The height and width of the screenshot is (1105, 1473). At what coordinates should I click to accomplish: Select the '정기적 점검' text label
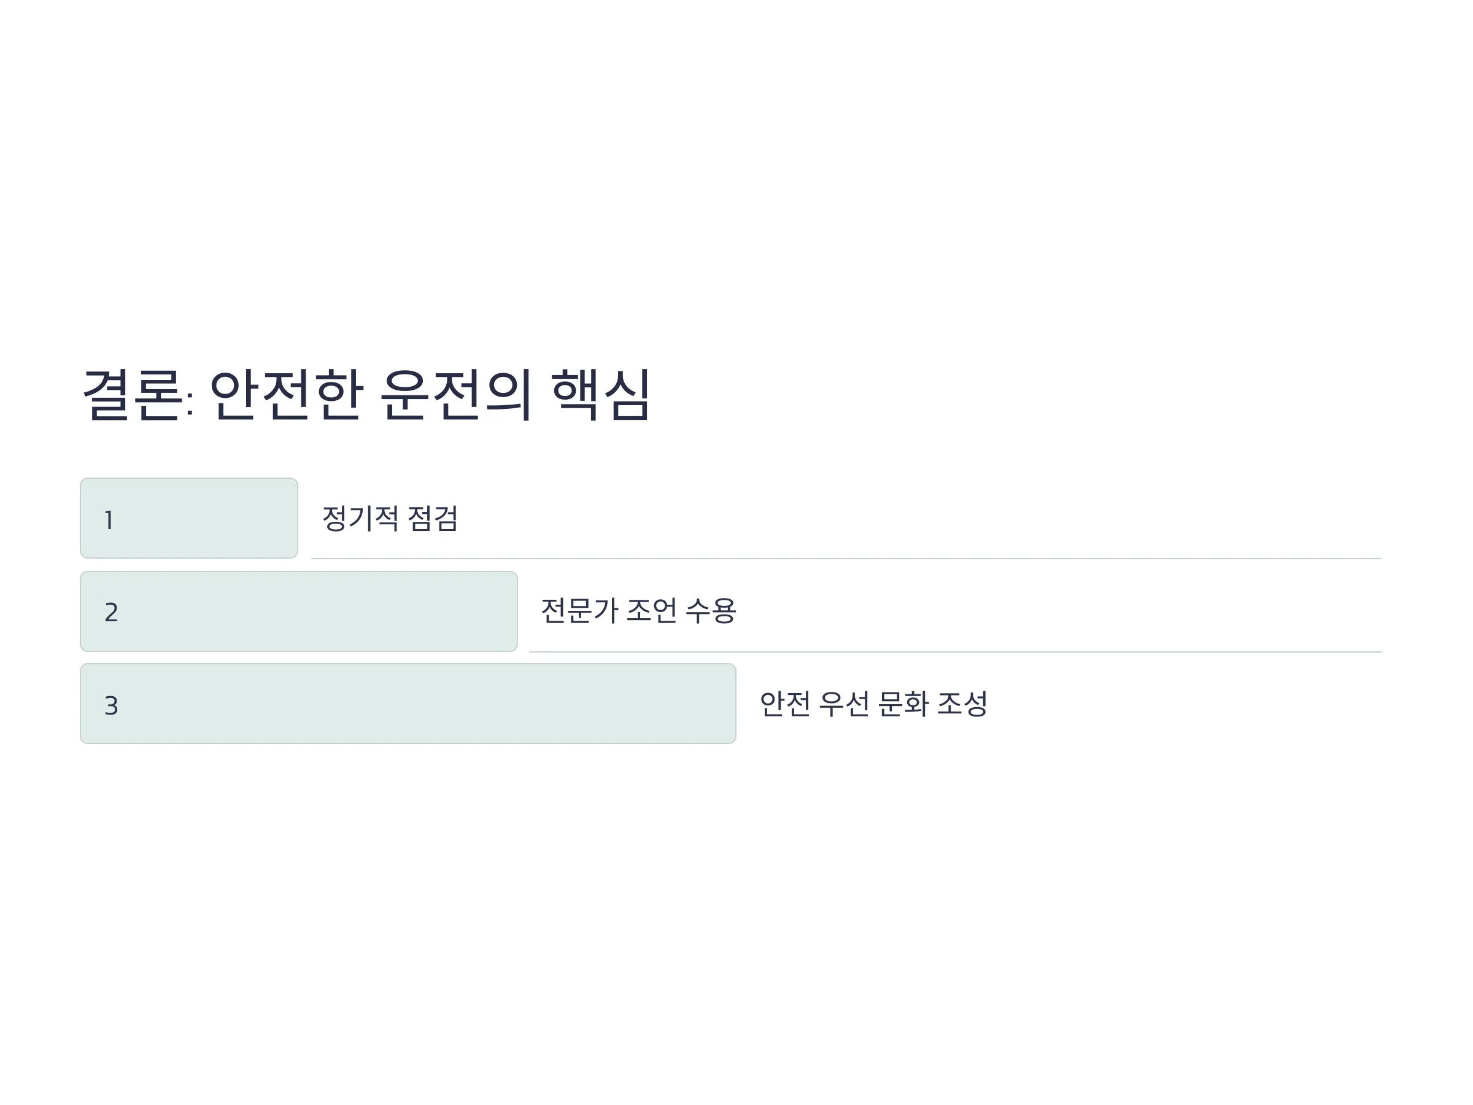pos(390,518)
